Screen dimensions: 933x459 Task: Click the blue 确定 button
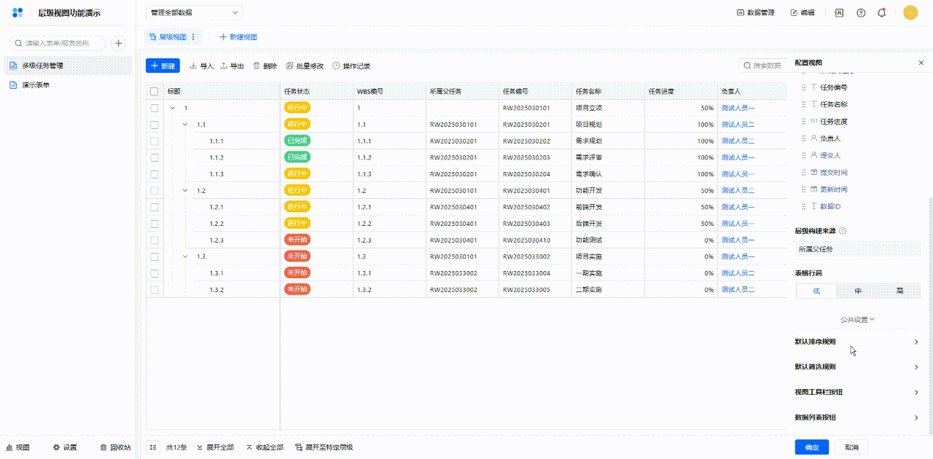click(811, 447)
